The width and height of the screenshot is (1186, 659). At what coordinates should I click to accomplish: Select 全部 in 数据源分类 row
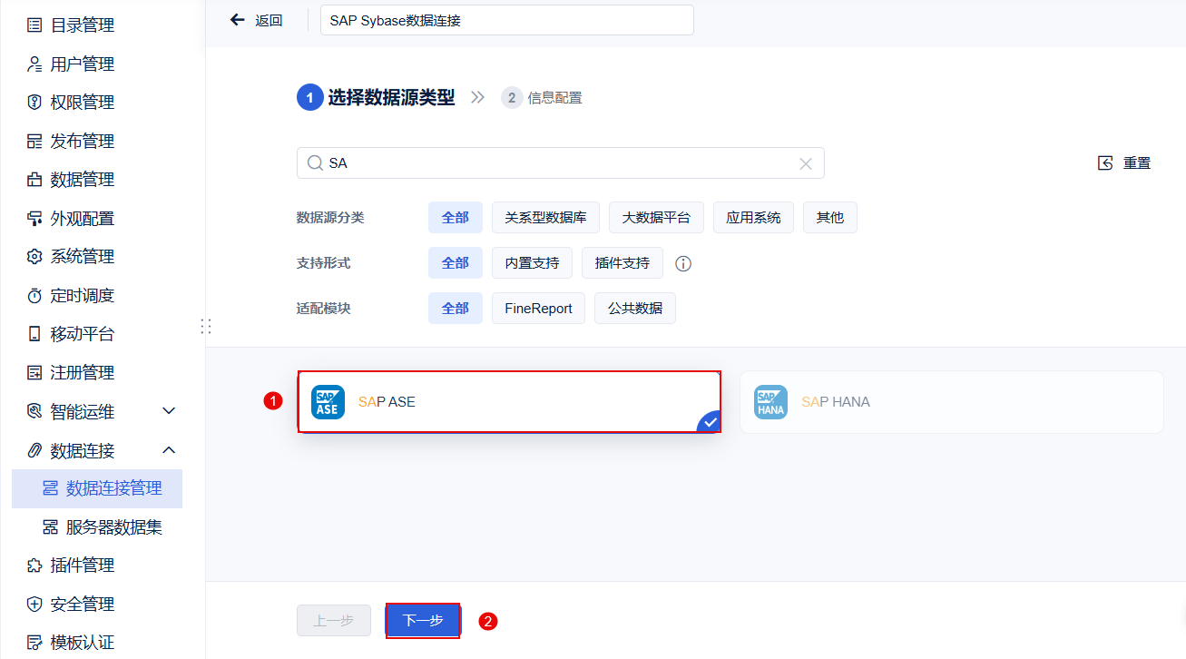pos(456,218)
